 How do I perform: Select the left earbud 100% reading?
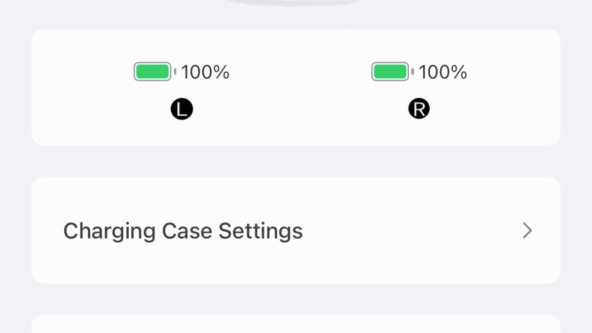(x=205, y=73)
